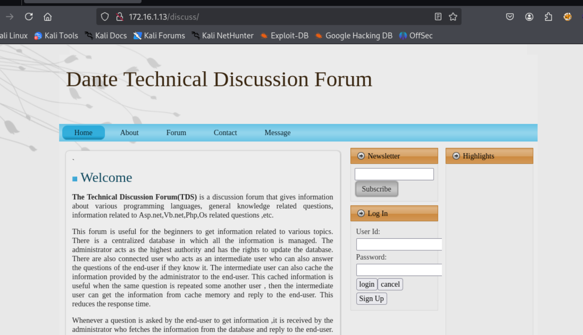The height and width of the screenshot is (335, 583).
Task: Focus the Newsletter email field
Action: click(394, 174)
